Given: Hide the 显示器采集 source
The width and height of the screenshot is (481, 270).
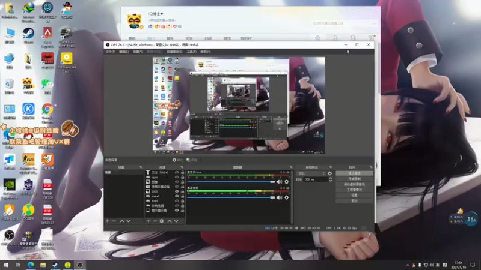Looking at the screenshot, I should pos(177,211).
